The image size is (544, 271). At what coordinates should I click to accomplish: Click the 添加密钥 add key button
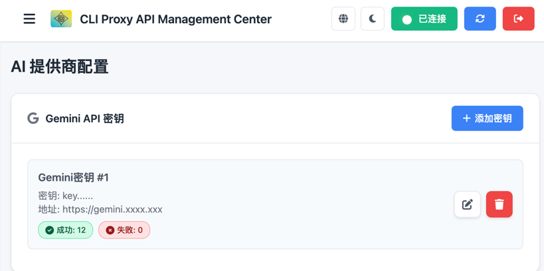click(x=487, y=119)
